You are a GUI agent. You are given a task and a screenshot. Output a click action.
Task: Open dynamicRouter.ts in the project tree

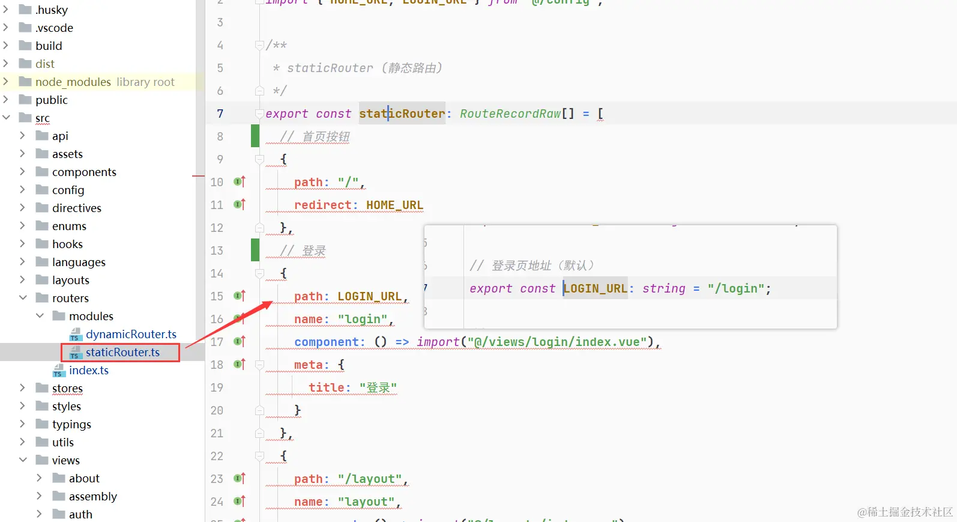(131, 335)
